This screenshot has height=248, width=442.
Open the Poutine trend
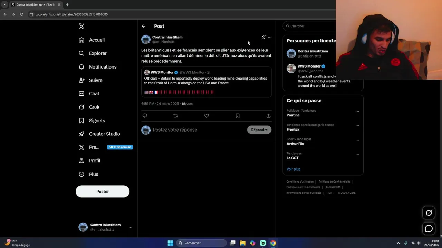(x=293, y=115)
